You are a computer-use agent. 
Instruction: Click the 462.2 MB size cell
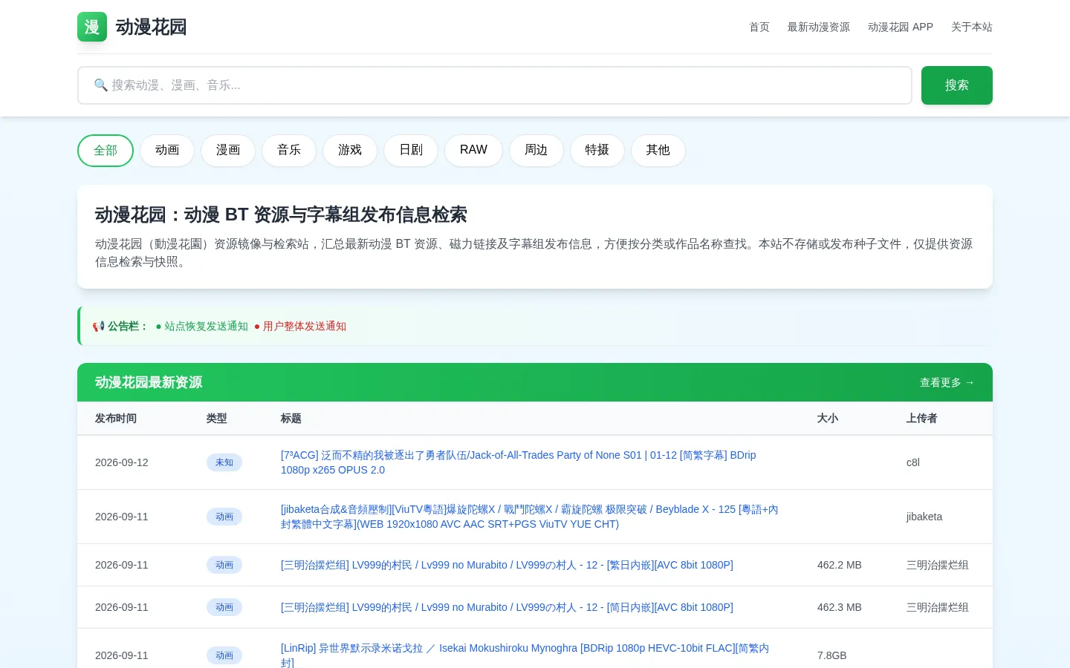(840, 565)
